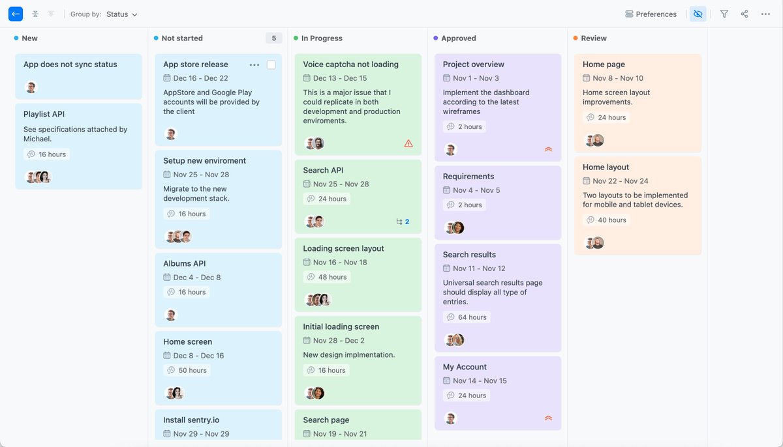This screenshot has width=783, height=447.
Task: Click the subtask count icon on Search API
Action: (x=403, y=222)
